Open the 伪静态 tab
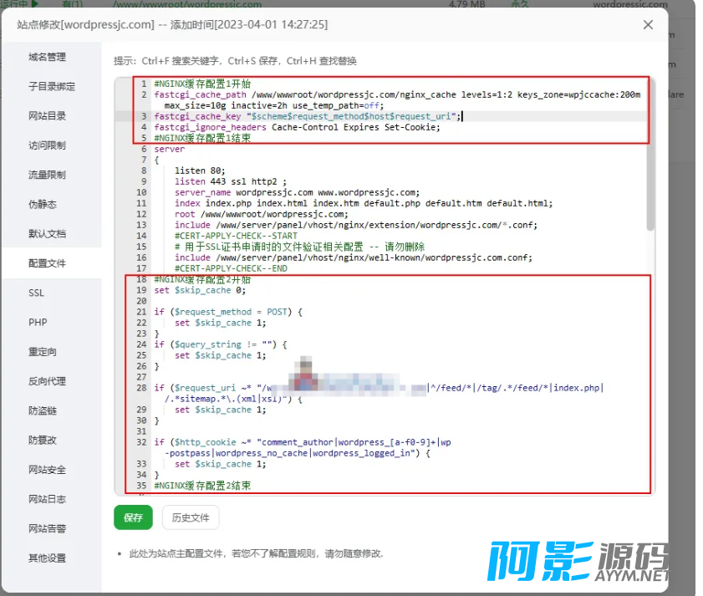Image resolution: width=703 pixels, height=596 pixels. tap(42, 204)
